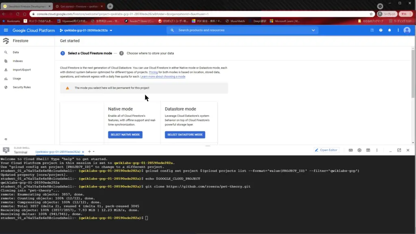
Task: Add a new Cloud Shell terminal tab
Action: coord(89,152)
